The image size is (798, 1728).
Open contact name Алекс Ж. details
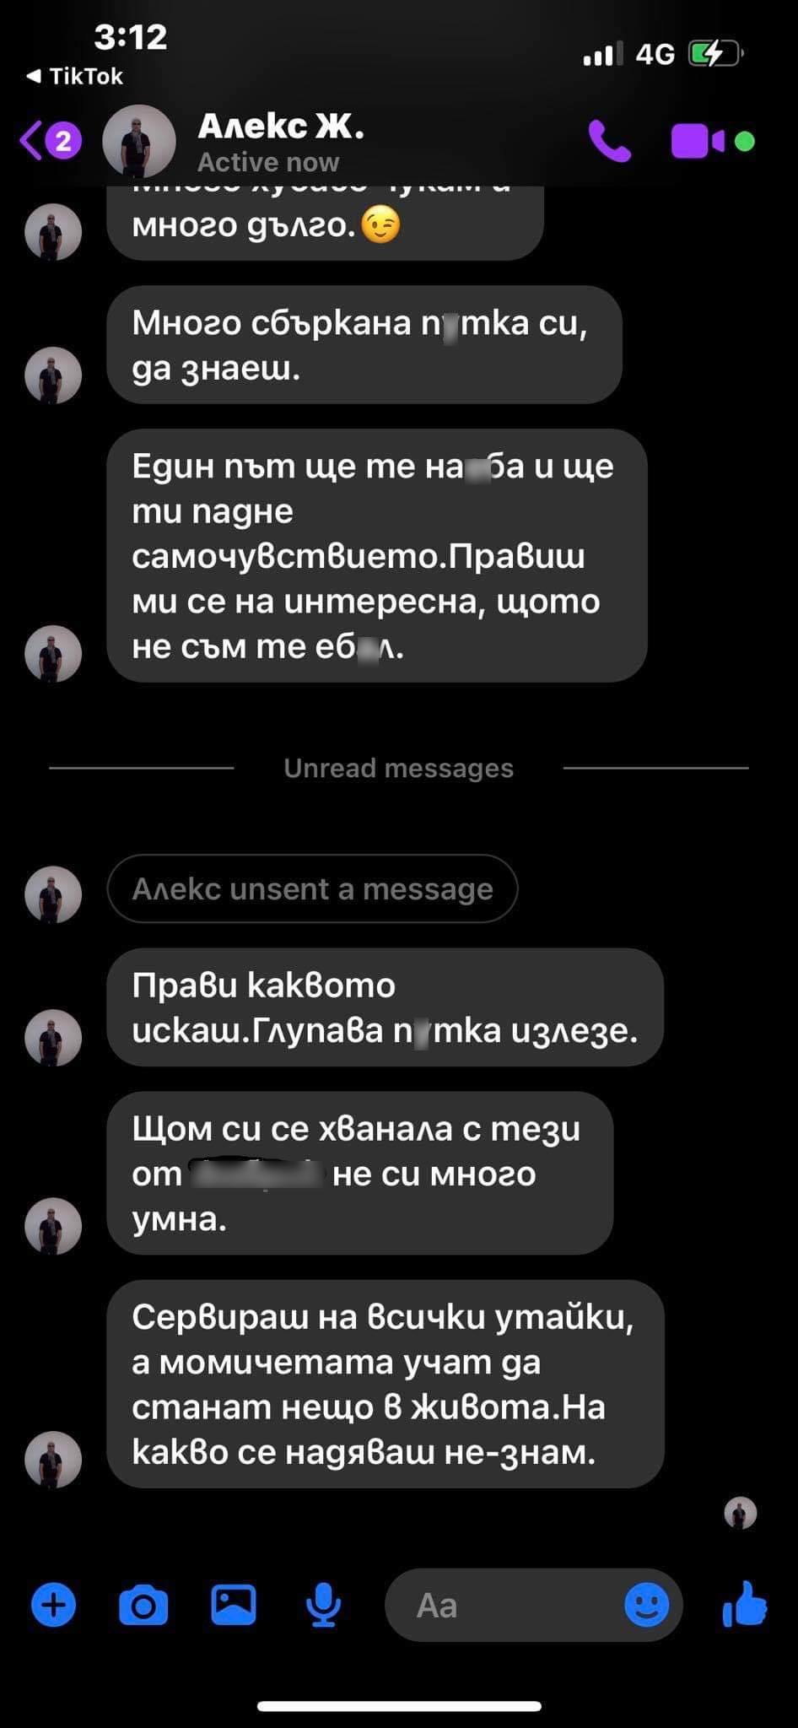[x=281, y=127]
